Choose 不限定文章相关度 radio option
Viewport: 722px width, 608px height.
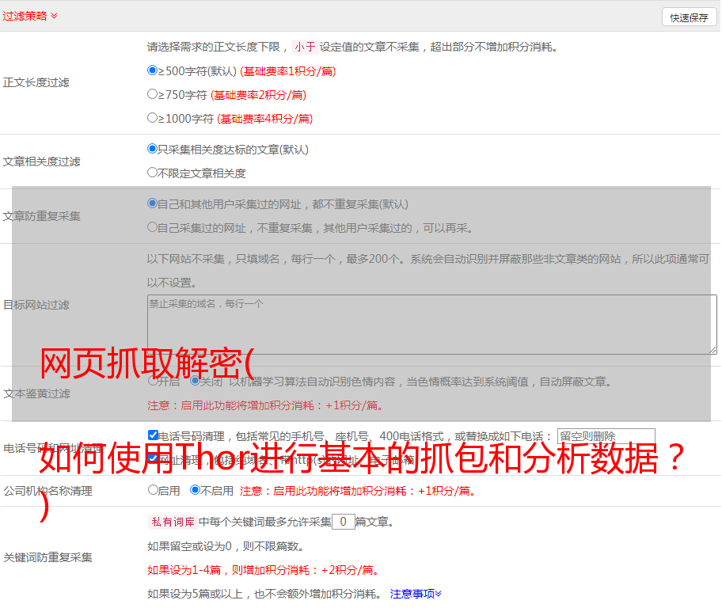click(x=152, y=173)
